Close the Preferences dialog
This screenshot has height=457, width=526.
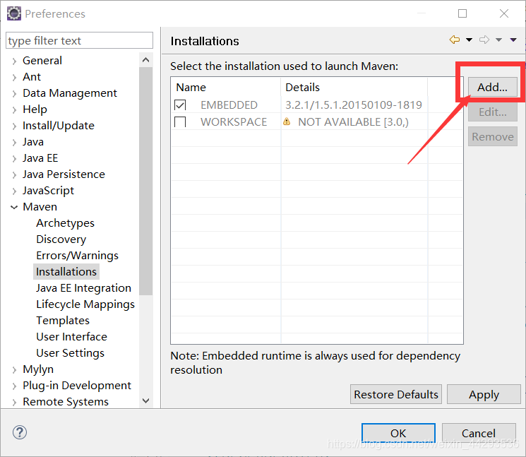pyautogui.click(x=504, y=13)
